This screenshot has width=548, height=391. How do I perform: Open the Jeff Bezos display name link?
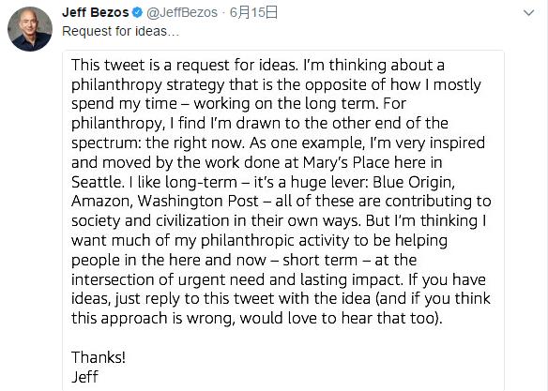[x=96, y=12]
